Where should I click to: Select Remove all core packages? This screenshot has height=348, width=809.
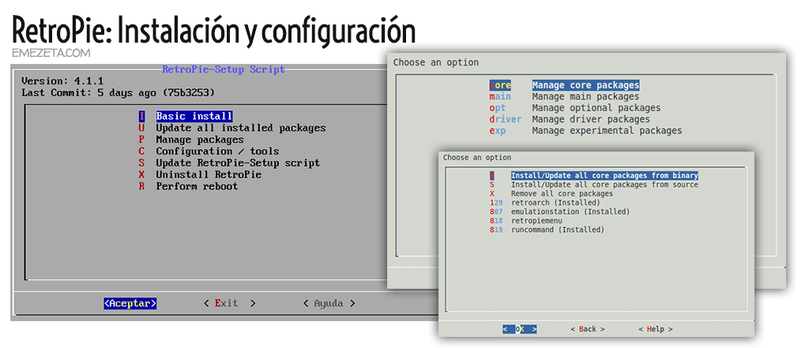pos(551,194)
